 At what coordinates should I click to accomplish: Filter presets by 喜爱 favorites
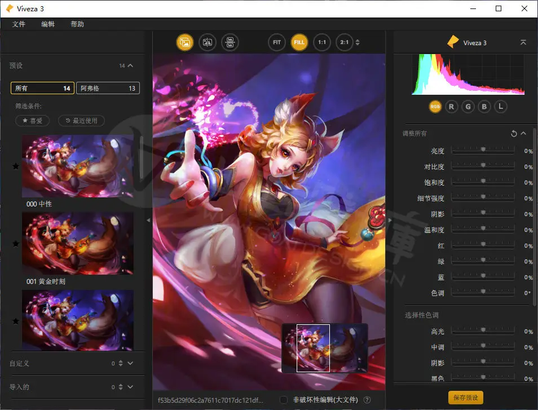[33, 121]
